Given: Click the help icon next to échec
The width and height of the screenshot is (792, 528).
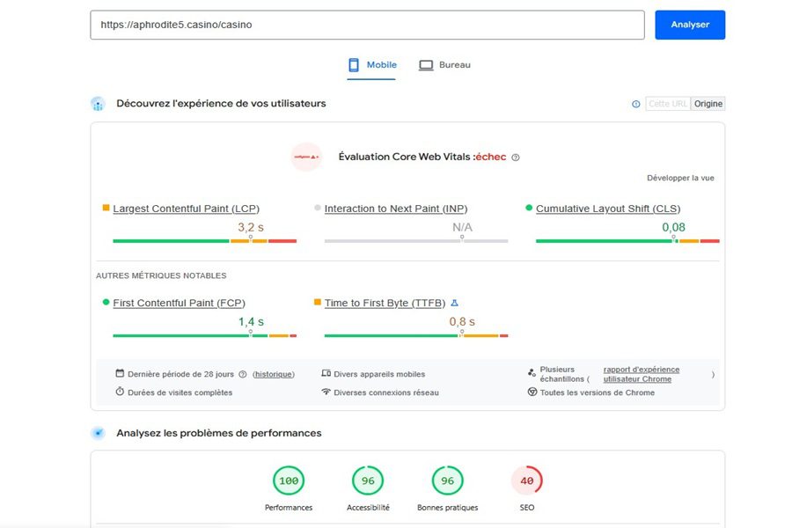Looking at the screenshot, I should pos(515,158).
